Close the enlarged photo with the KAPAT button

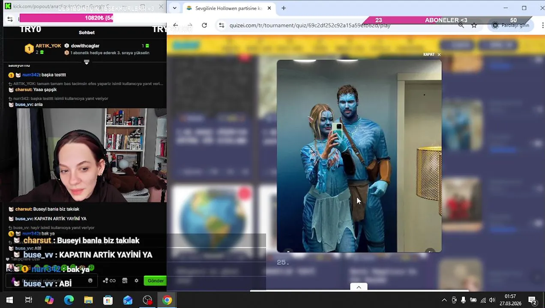point(432,54)
